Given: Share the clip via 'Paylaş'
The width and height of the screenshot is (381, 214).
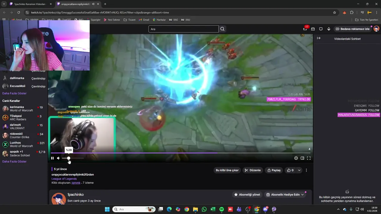Looking at the screenshot, I should tap(274, 170).
